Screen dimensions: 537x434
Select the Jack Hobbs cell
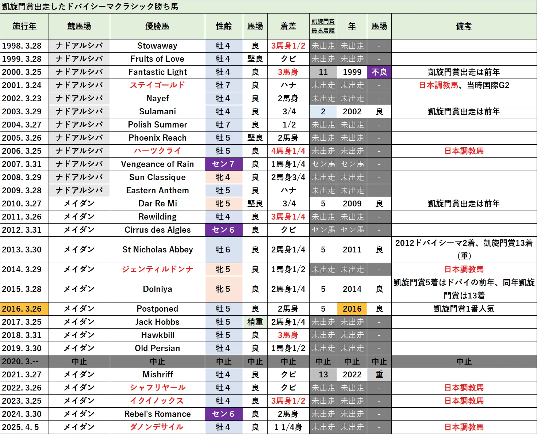(x=157, y=322)
